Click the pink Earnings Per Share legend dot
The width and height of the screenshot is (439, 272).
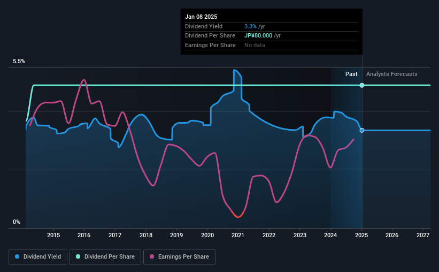pyautogui.click(x=152, y=256)
